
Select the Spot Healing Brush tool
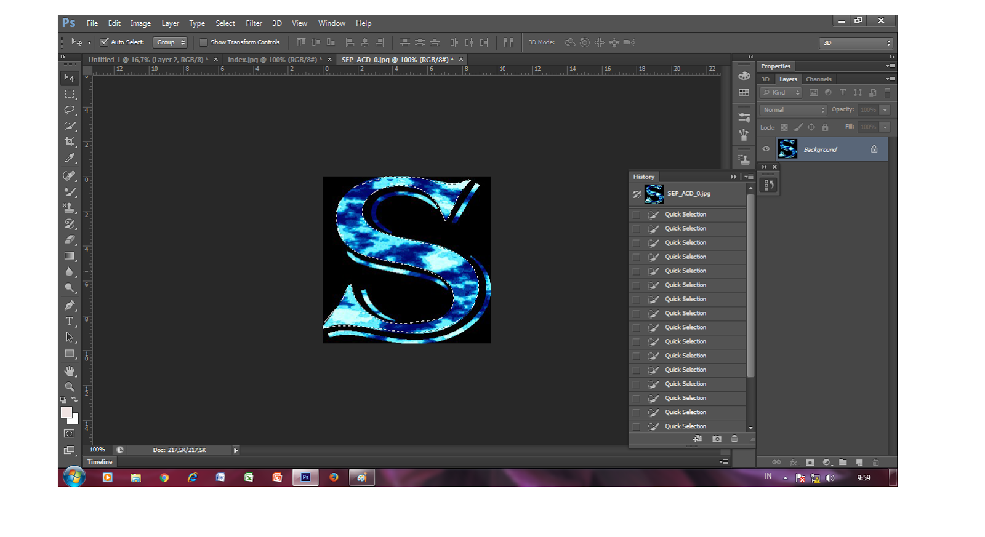point(70,176)
